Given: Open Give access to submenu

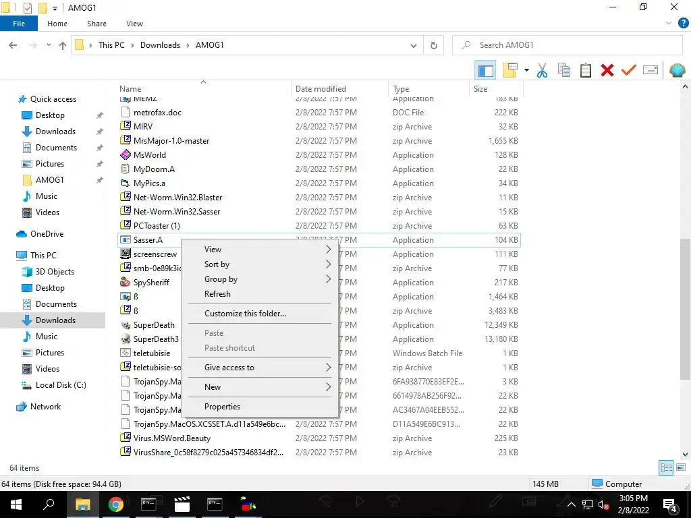Looking at the screenshot, I should click(260, 368).
